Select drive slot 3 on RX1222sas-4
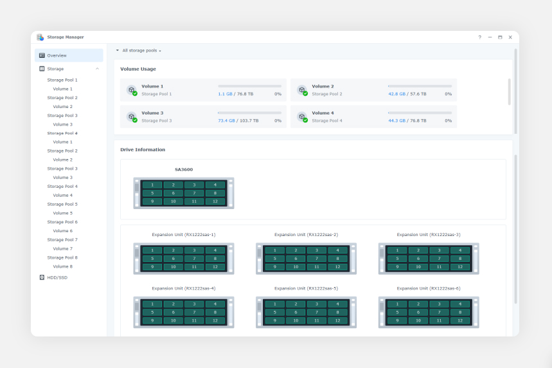552x368 pixels. point(194,304)
